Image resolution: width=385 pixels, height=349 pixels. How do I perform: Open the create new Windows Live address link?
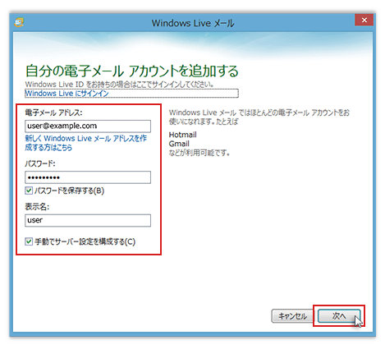click(x=85, y=143)
